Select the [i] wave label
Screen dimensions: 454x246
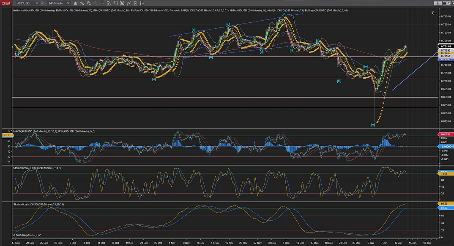click(x=291, y=51)
